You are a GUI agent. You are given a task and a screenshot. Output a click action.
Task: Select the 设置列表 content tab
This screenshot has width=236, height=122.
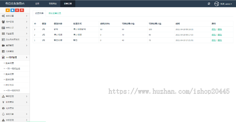pos(39,13)
